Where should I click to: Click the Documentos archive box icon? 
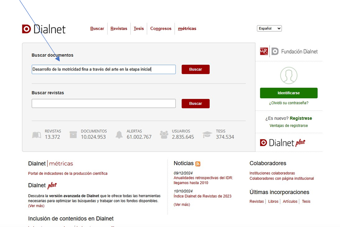(73, 135)
